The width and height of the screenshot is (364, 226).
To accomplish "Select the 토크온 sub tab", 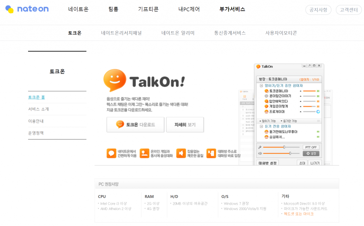I will (x=75, y=33).
